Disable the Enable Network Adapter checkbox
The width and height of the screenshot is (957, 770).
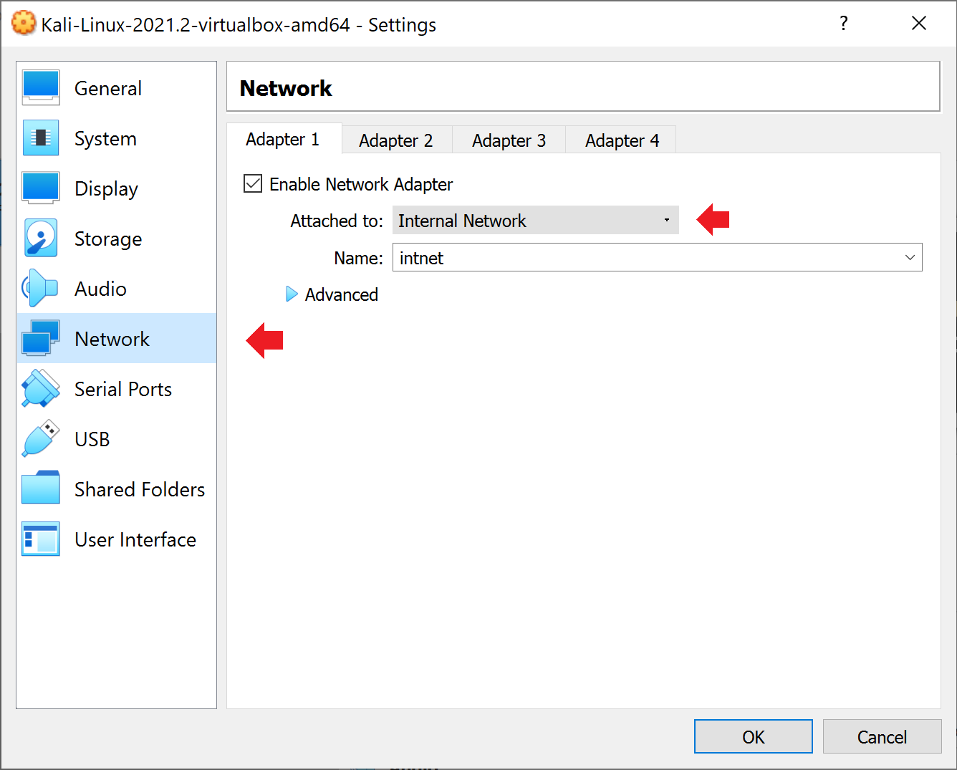coord(253,184)
